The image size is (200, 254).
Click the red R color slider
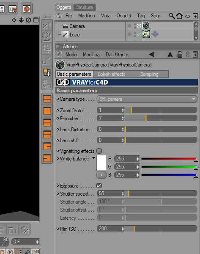point(169,159)
